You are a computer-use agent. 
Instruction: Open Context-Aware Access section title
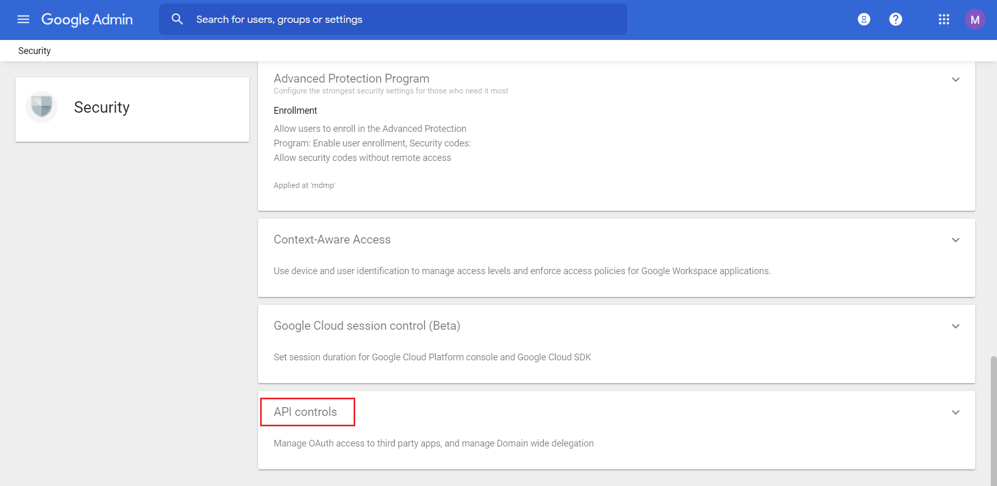pos(332,239)
